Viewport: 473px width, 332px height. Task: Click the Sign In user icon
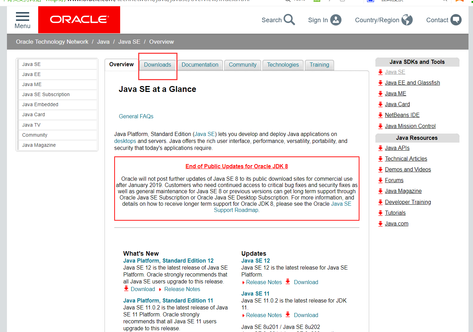pos(336,20)
